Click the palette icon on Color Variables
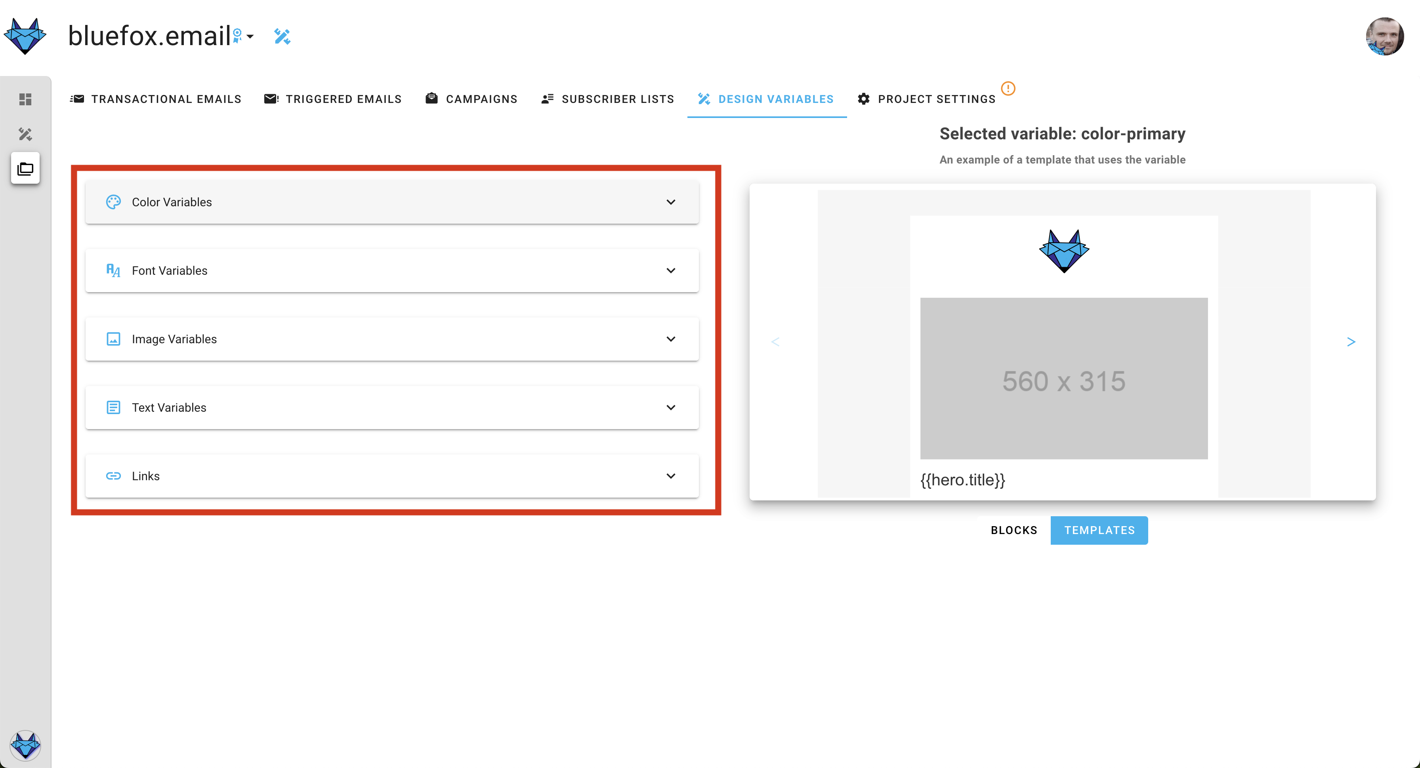The image size is (1420, 768). tap(114, 202)
